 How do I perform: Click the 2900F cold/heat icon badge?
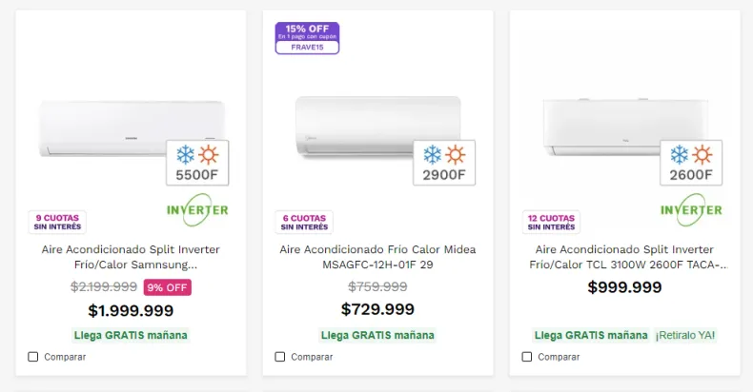pyautogui.click(x=444, y=163)
